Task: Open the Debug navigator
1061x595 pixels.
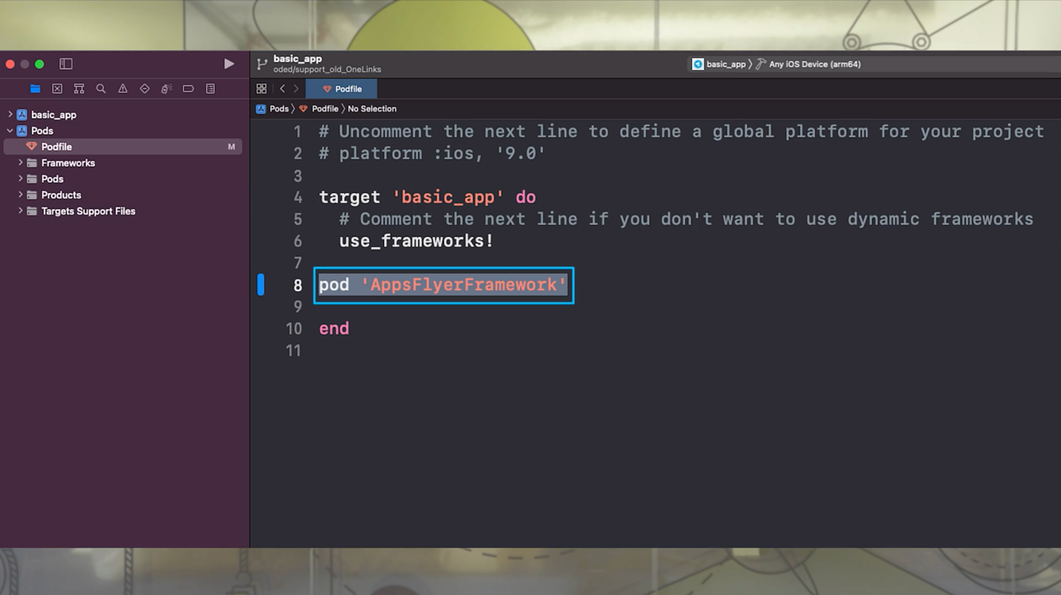Action: [166, 89]
